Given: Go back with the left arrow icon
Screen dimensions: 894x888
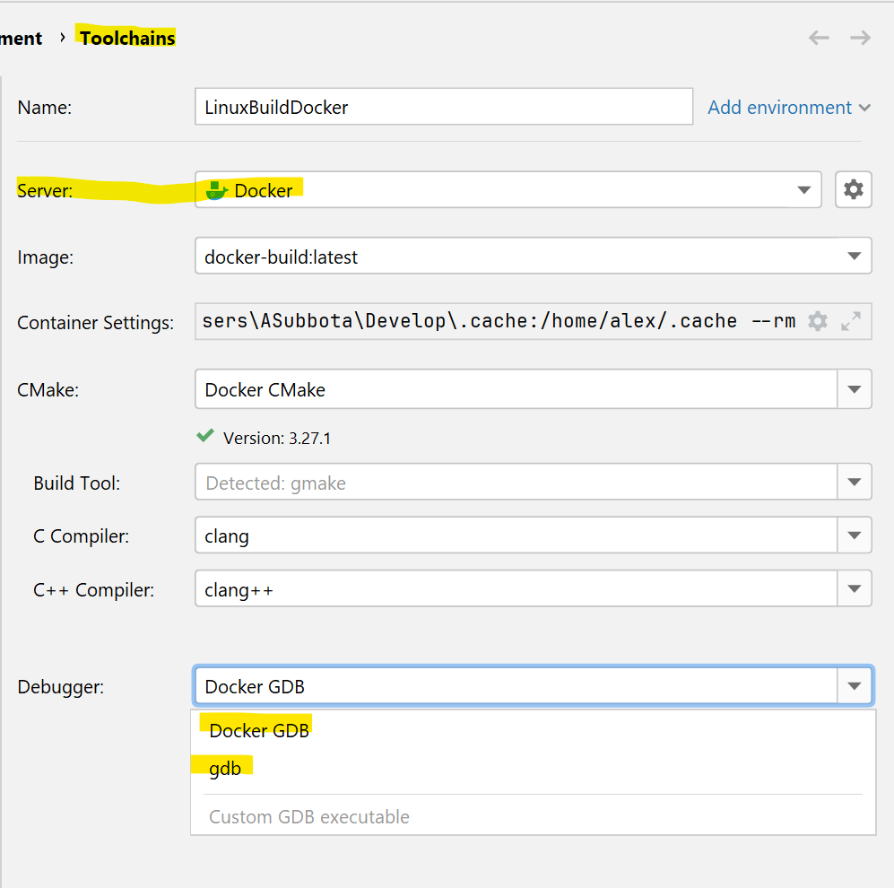Looking at the screenshot, I should click(x=819, y=39).
